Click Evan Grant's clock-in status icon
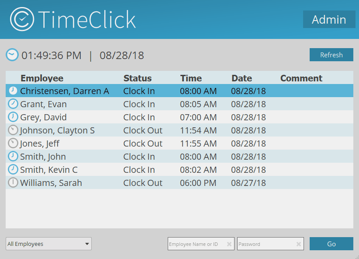The width and height of the screenshot is (359, 259). tap(13, 104)
